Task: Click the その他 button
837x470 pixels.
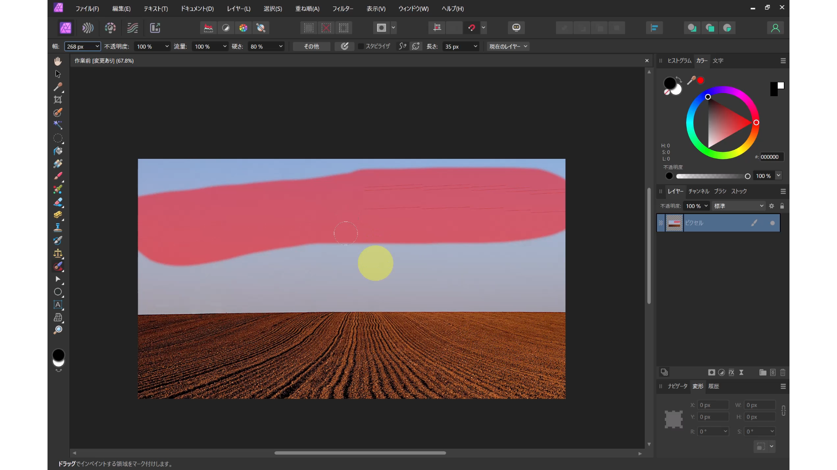Action: 311,47
